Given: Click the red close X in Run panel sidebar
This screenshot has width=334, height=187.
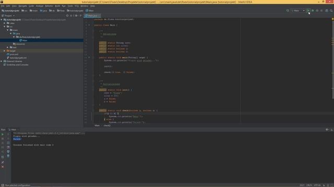Looking at the screenshot, I should (3, 167).
